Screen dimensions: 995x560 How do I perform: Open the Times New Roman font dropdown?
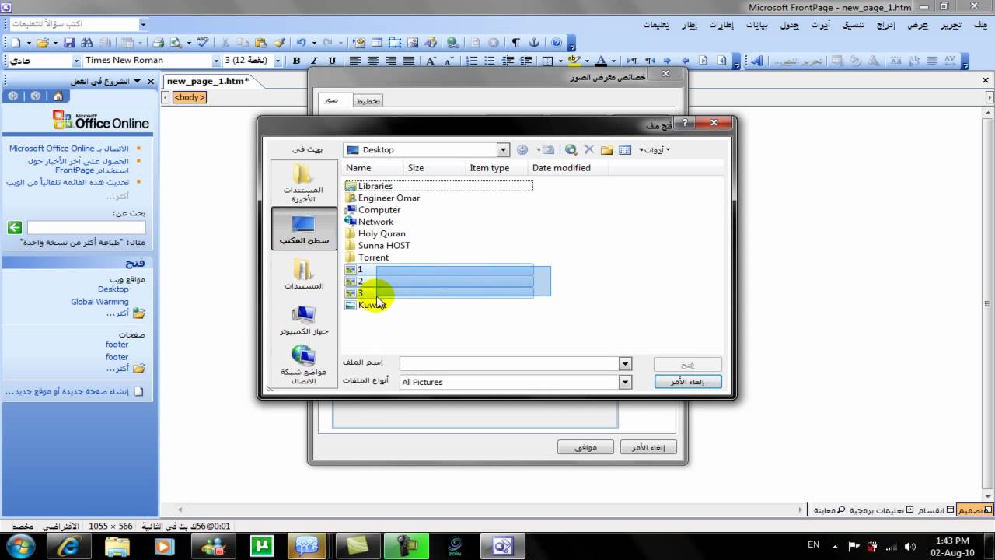[x=217, y=61]
